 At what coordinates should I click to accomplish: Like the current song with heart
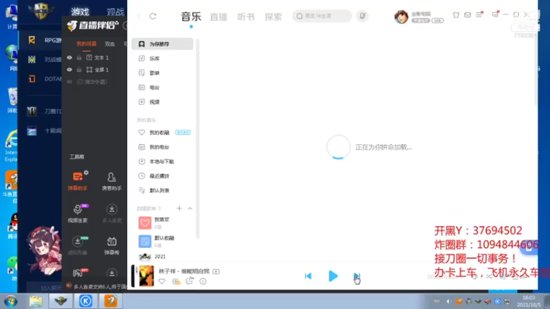click(162, 282)
